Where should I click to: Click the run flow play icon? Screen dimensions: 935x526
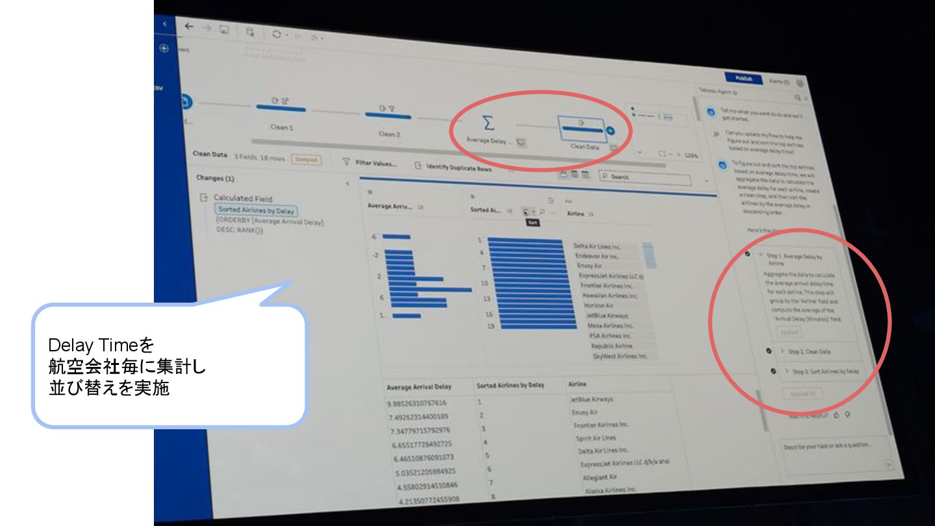tap(299, 36)
